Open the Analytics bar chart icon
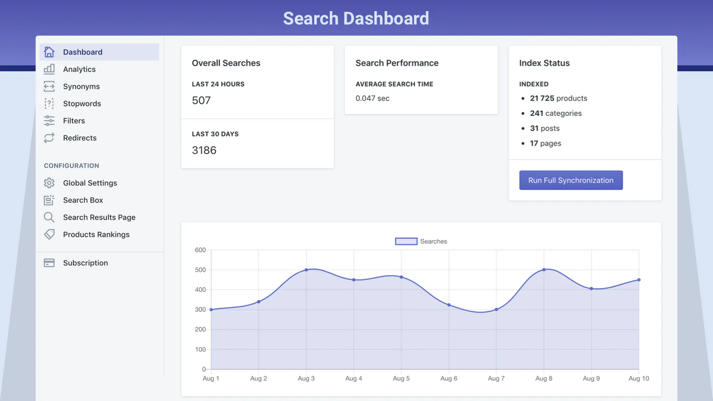 point(49,69)
